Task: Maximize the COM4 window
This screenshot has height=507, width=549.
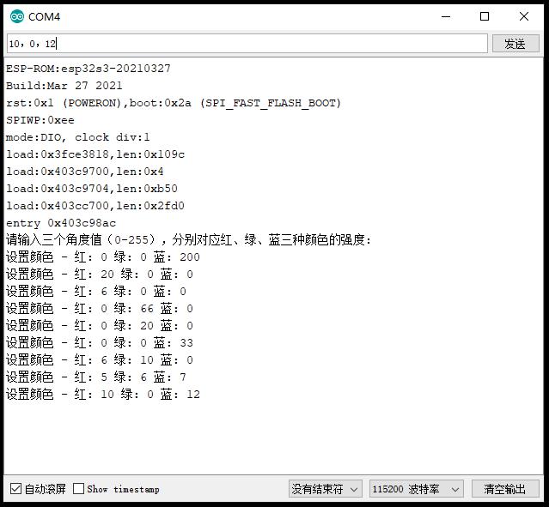Action: (x=485, y=16)
